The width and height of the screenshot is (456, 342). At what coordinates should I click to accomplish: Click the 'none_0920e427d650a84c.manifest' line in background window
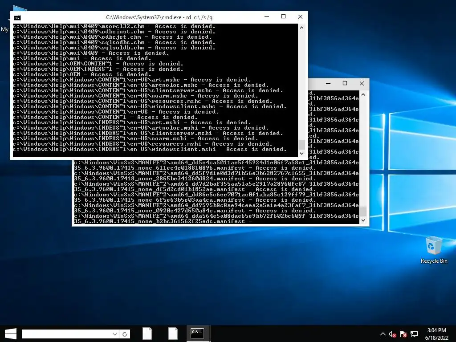195,211
